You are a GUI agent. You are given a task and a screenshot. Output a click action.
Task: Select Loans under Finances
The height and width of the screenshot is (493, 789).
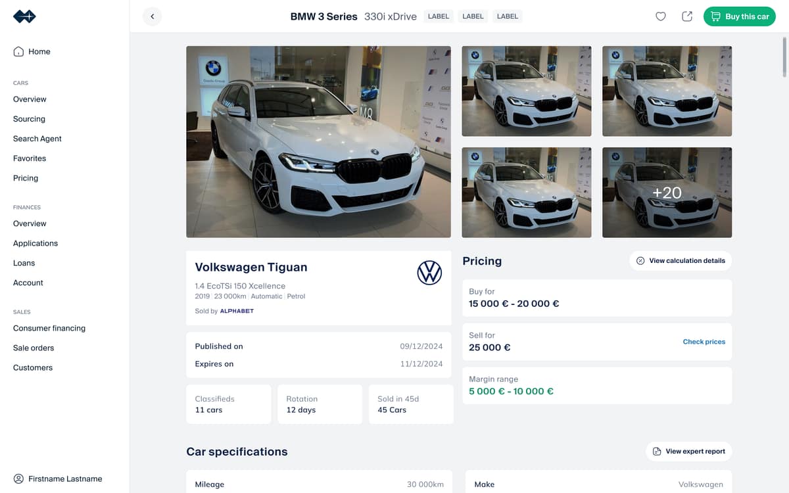(x=24, y=263)
